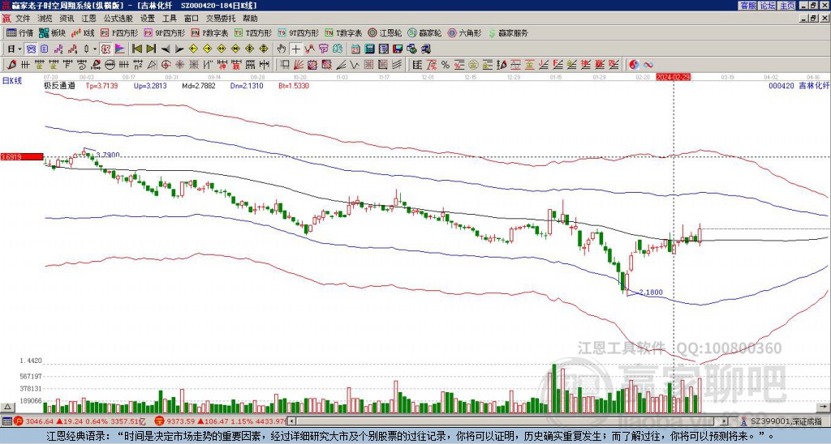The image size is (831, 444).
Task: Switch to the K线 chart view
Action: pyautogui.click(x=82, y=32)
